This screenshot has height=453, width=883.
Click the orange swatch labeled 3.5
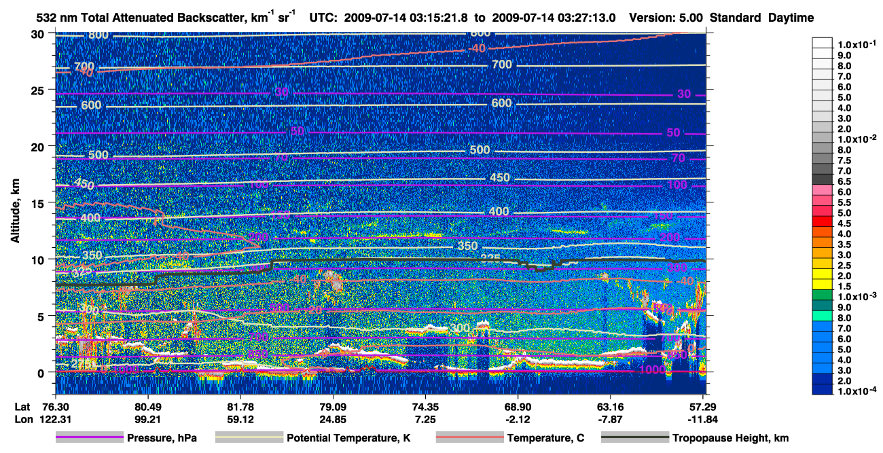click(x=822, y=243)
